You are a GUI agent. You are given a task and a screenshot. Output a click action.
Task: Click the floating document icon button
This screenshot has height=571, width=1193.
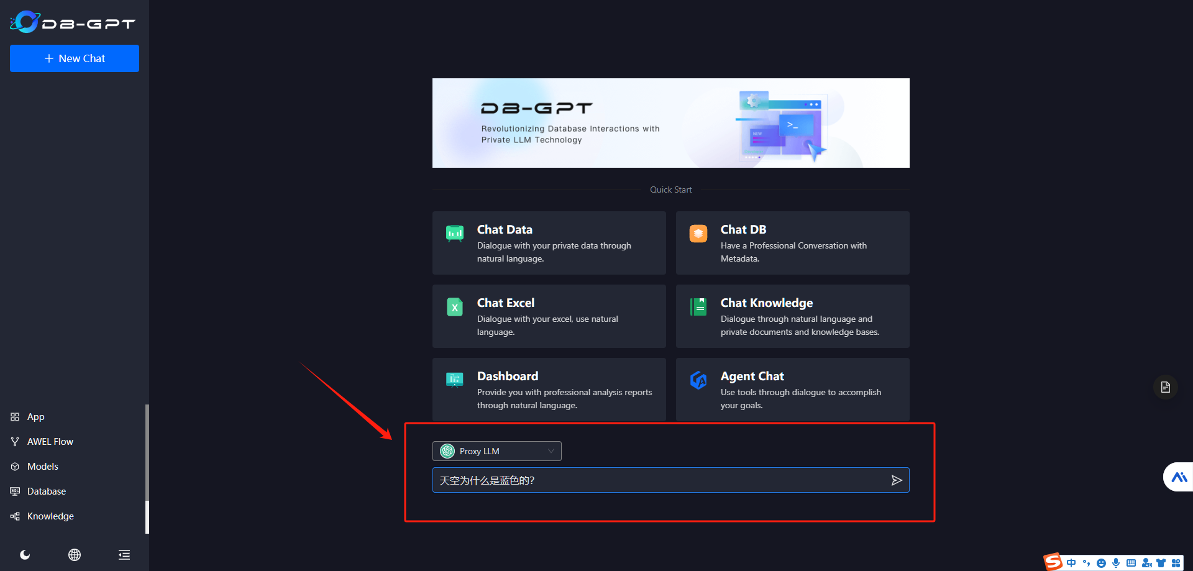1166,387
